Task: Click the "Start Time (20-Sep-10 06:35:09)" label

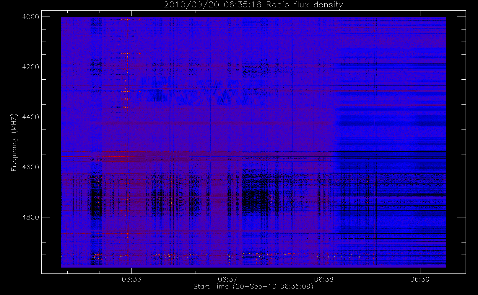Action: pyautogui.click(x=253, y=286)
